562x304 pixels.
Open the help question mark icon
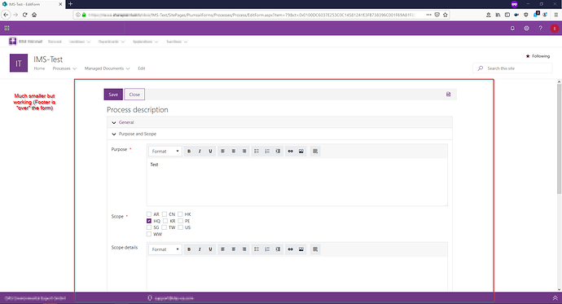[541, 28]
